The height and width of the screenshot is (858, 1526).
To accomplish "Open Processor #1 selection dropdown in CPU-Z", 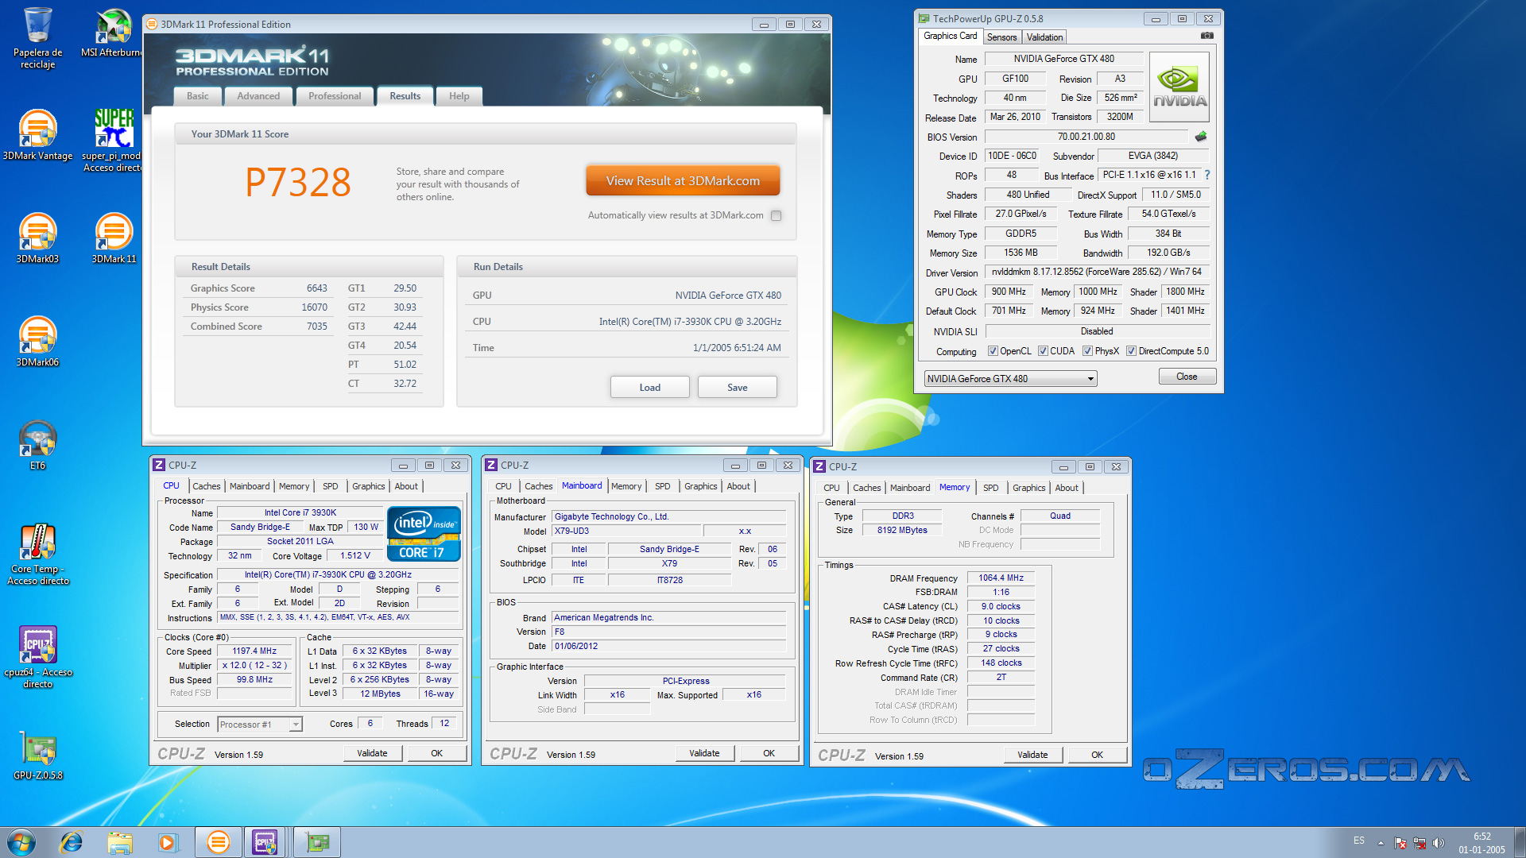I will click(x=260, y=725).
